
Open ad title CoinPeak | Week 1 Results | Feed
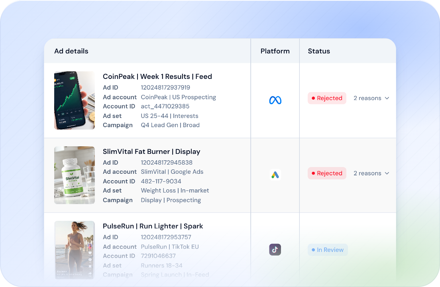coord(157,77)
